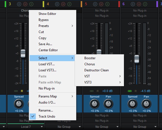
Task: Click the yellow R icon on track 3
Action: point(22,91)
